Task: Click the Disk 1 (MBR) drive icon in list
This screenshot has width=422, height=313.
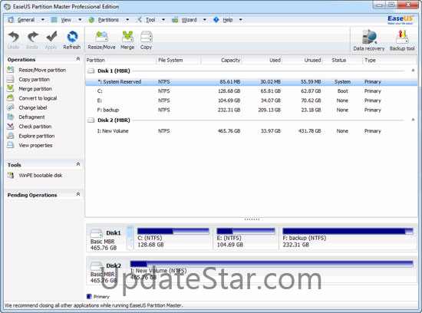Action: tap(91, 71)
